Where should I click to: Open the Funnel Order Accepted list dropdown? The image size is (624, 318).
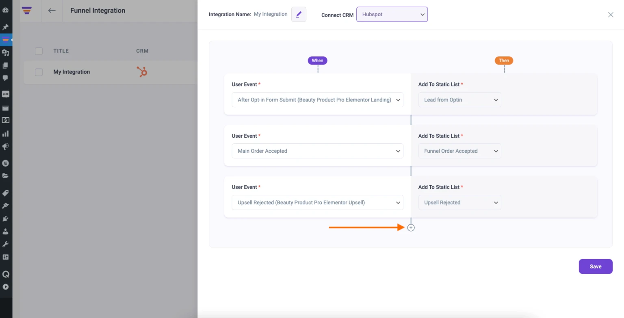point(460,151)
